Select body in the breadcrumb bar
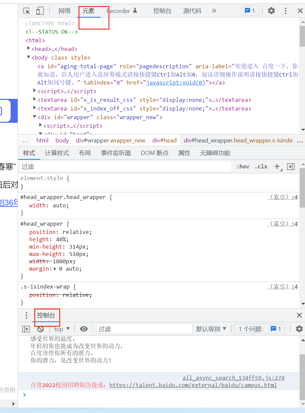This screenshot has width=305, height=413. tap(62, 140)
